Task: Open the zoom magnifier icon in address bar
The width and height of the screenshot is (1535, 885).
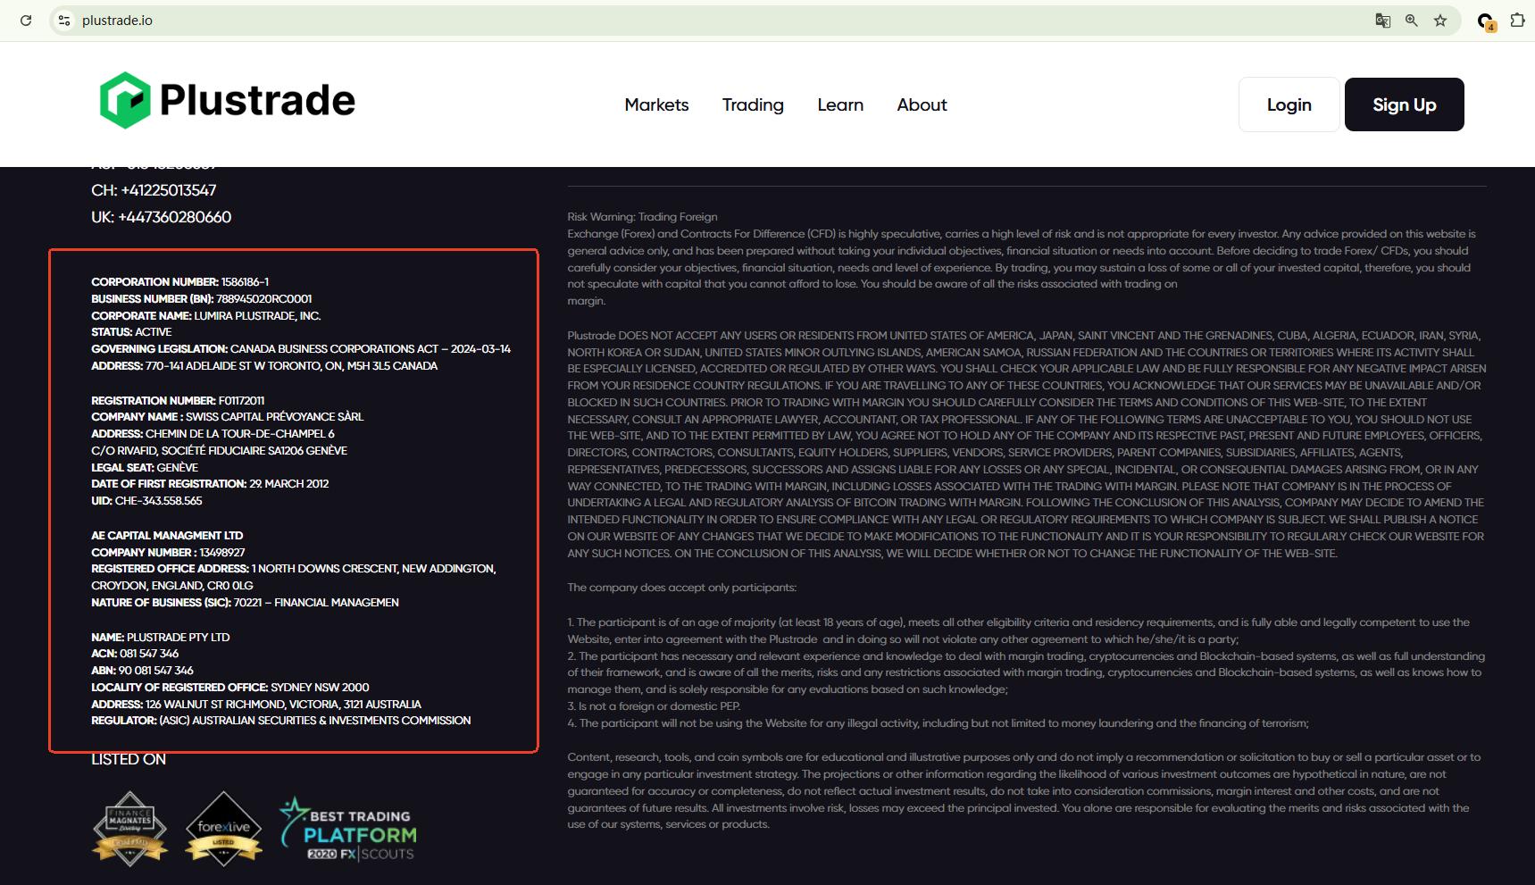Action: 1412,21
